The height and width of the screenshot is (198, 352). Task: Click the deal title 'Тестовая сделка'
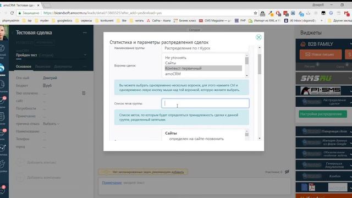tap(34, 32)
